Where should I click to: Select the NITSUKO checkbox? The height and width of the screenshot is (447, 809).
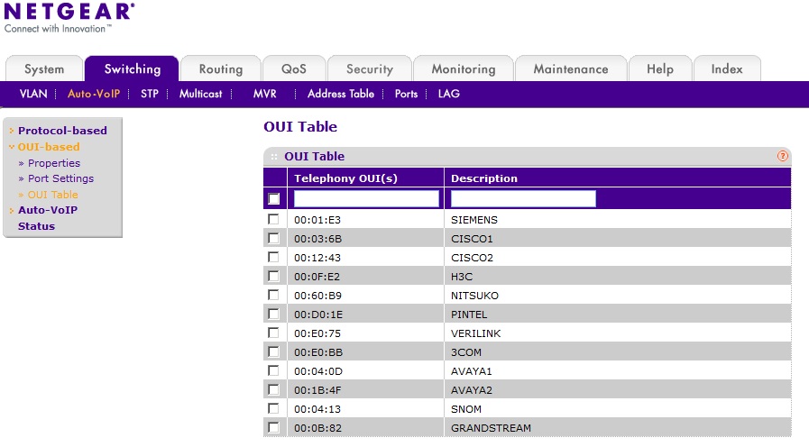[273, 295]
